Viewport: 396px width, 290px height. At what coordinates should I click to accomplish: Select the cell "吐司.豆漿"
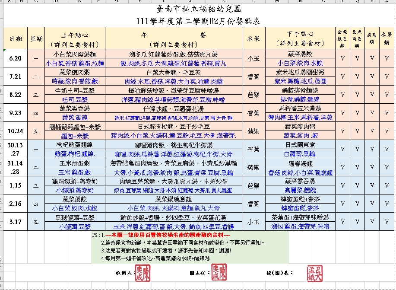tap(75, 99)
